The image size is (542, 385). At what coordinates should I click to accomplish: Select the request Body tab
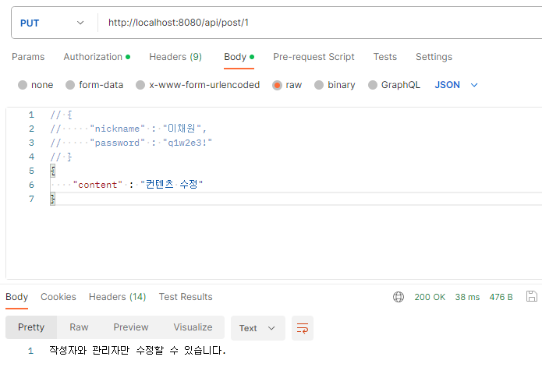click(x=239, y=57)
